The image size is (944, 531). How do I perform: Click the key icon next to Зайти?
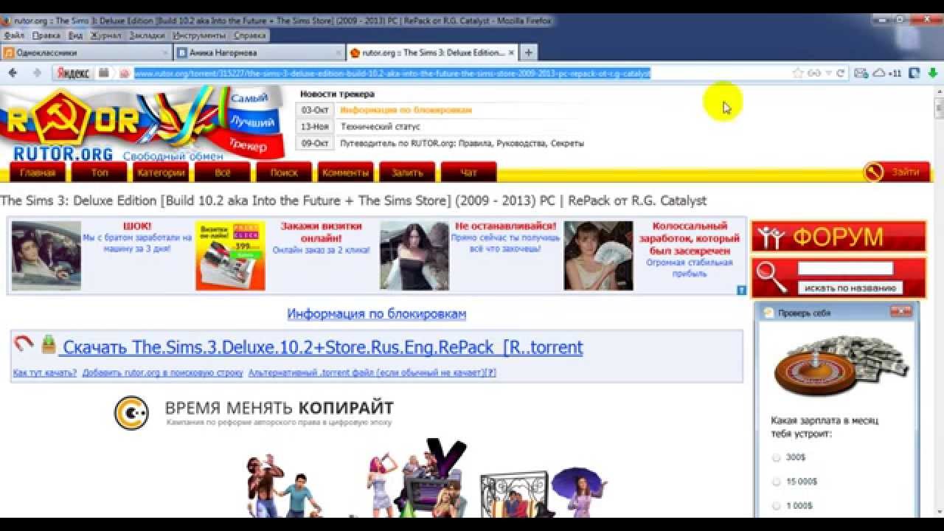coord(873,172)
